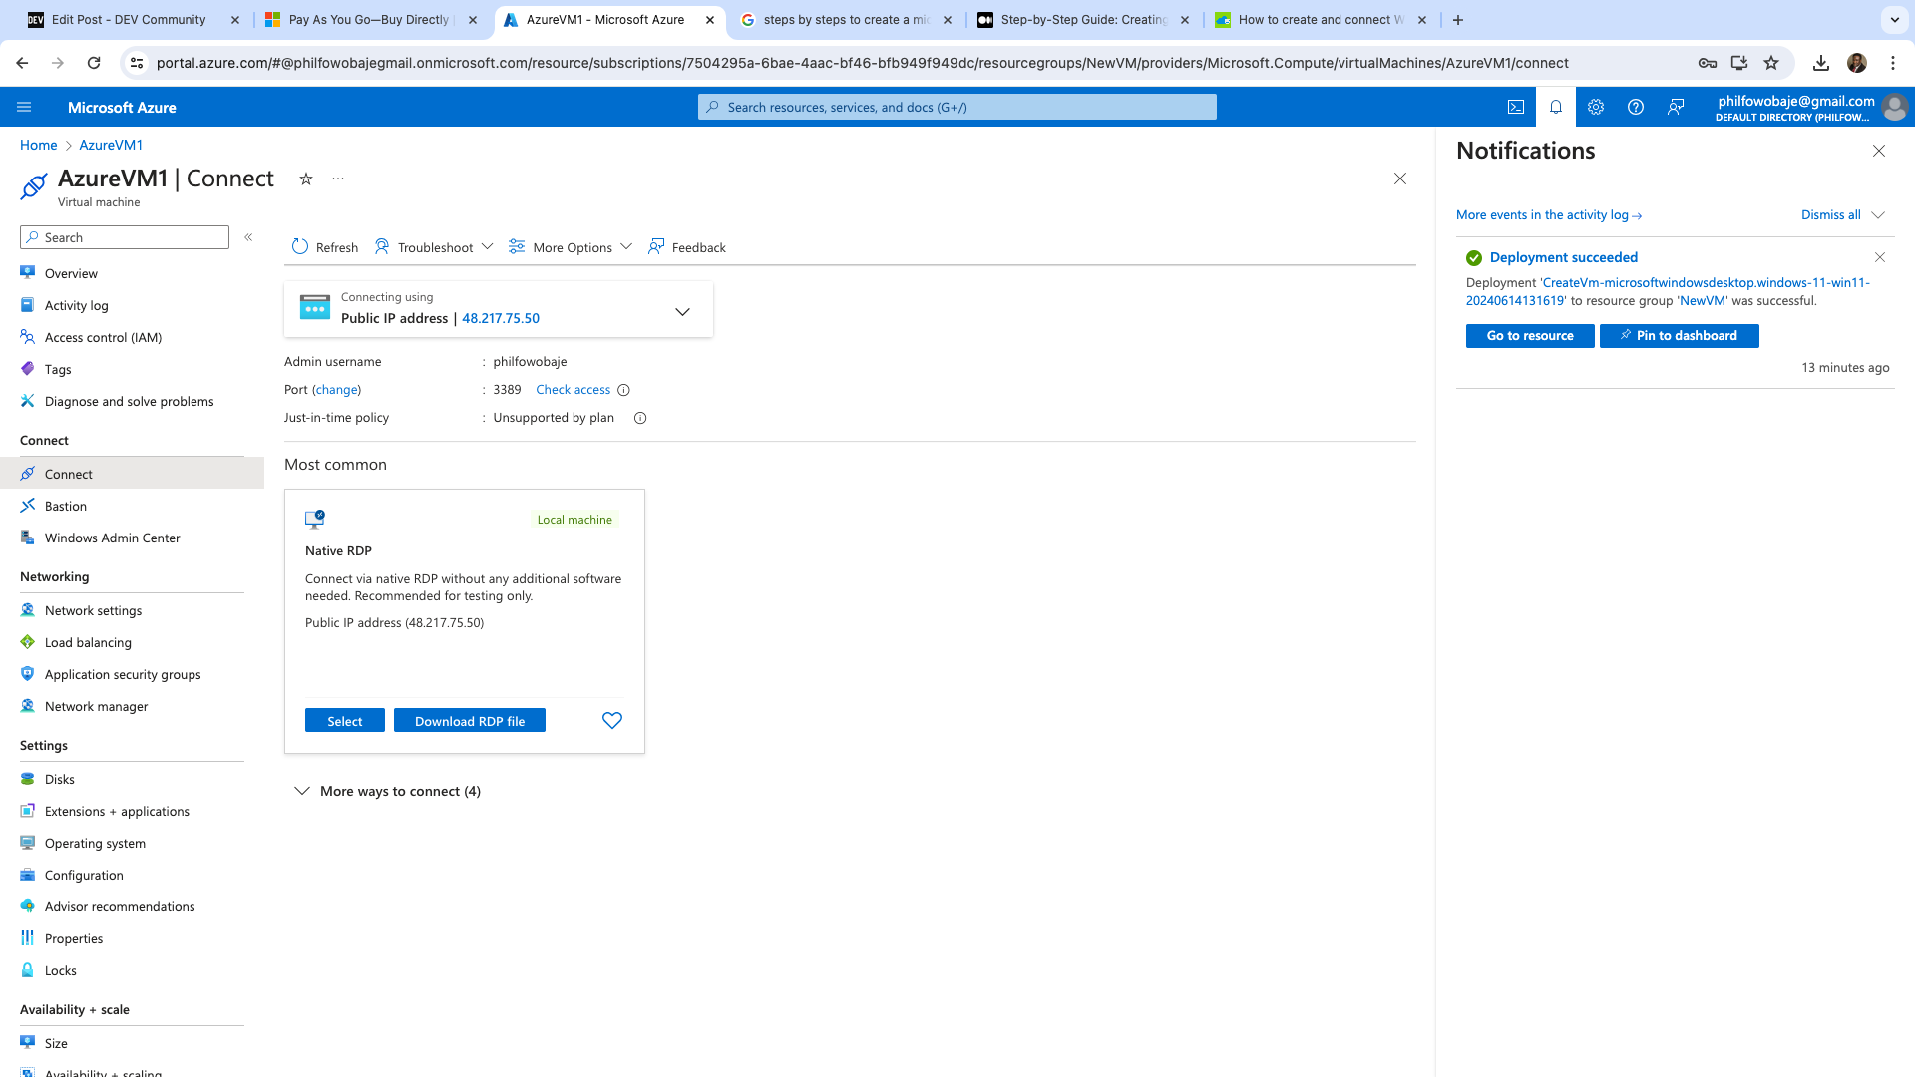Favorite Native RDP with heart icon

[x=611, y=720]
